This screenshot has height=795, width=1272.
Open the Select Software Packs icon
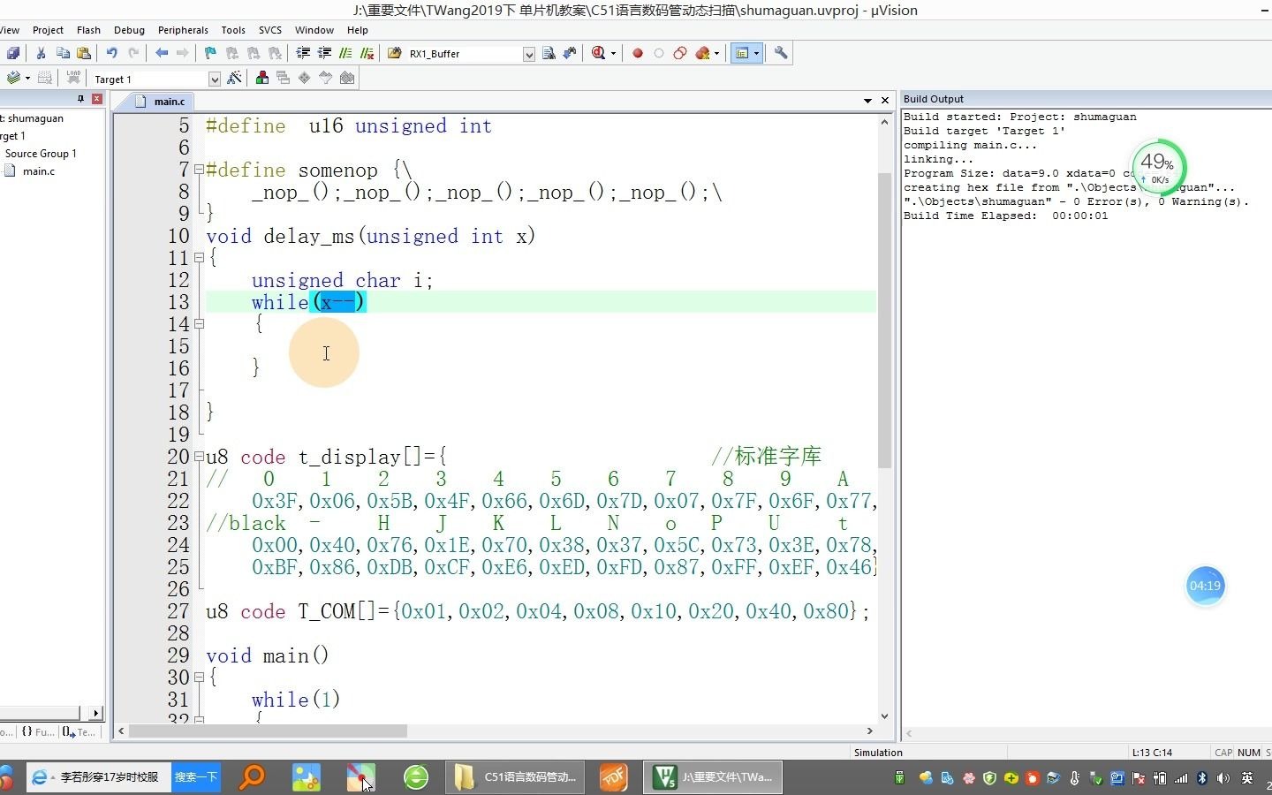tap(326, 78)
